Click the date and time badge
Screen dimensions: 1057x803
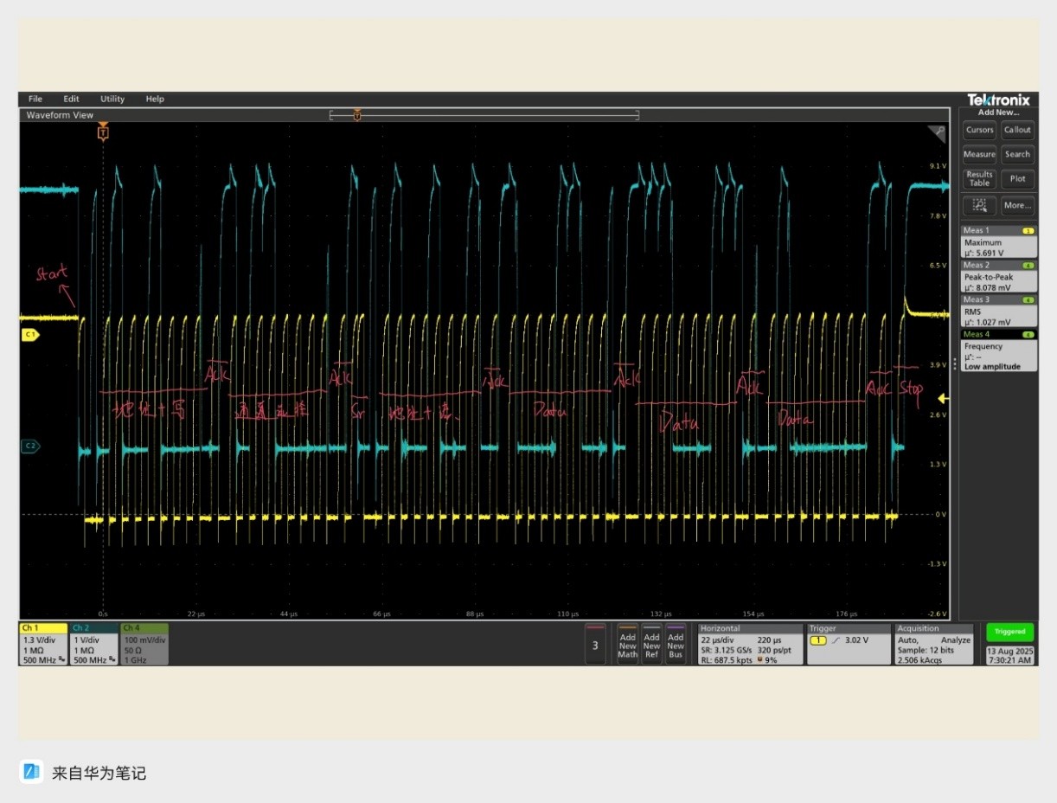pos(1009,654)
